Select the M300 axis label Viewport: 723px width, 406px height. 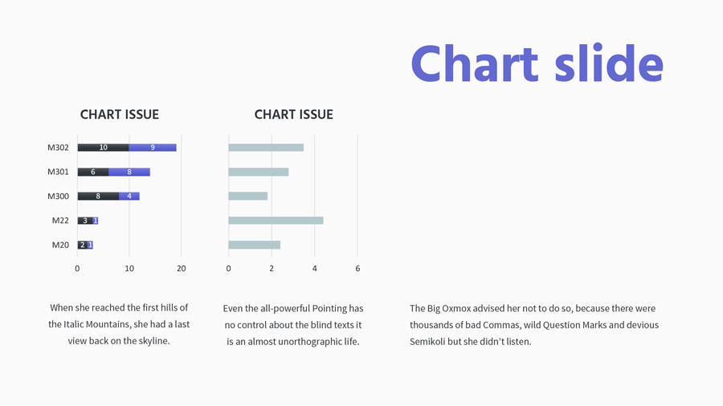58,197
